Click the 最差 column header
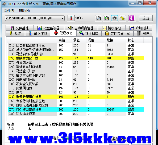The height and width of the screenshot is (145, 158). [x=79, y=40]
